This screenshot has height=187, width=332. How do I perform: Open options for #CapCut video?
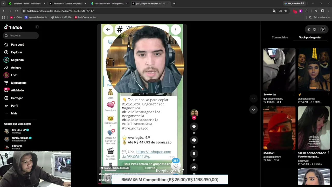tap(294, 153)
